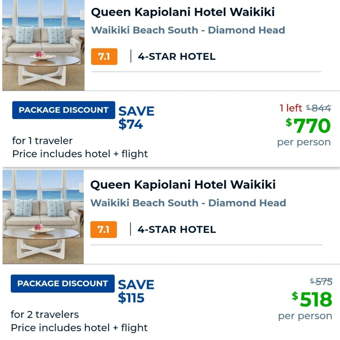The height and width of the screenshot is (340, 340).
Task: Click the first PACKAGE DISCOUNT badge
Action: pyautogui.click(x=64, y=110)
